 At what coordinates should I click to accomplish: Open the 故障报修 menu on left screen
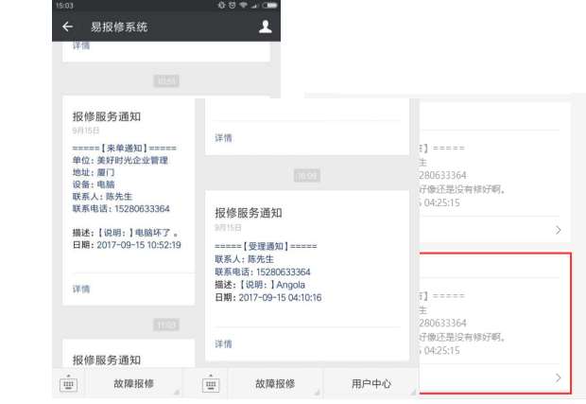134,383
